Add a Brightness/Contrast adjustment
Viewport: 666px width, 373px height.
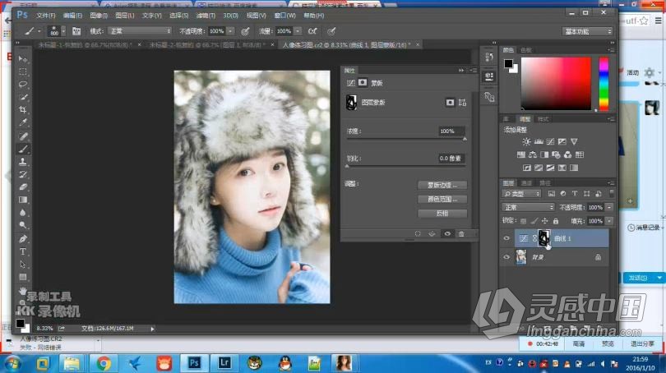[526, 142]
